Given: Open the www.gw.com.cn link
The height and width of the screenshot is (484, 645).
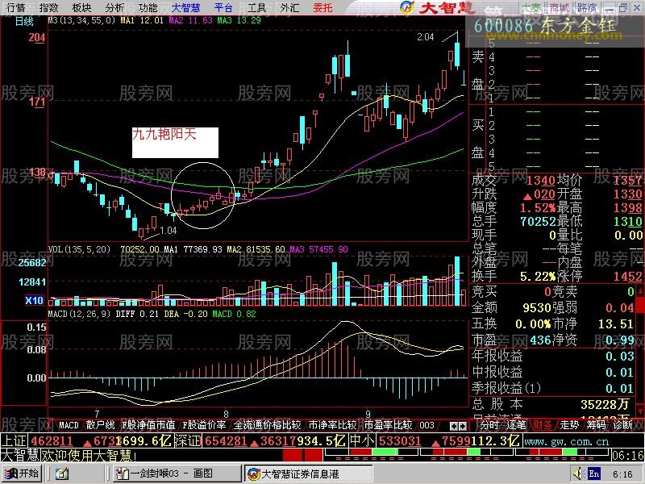Looking at the screenshot, I should point(567,441).
